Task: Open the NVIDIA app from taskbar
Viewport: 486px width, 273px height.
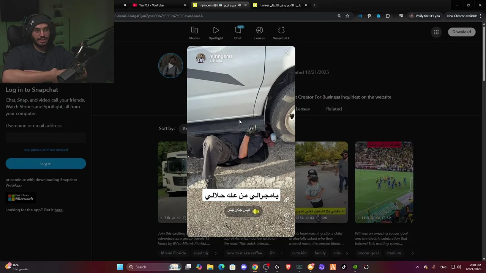Action: [355, 267]
